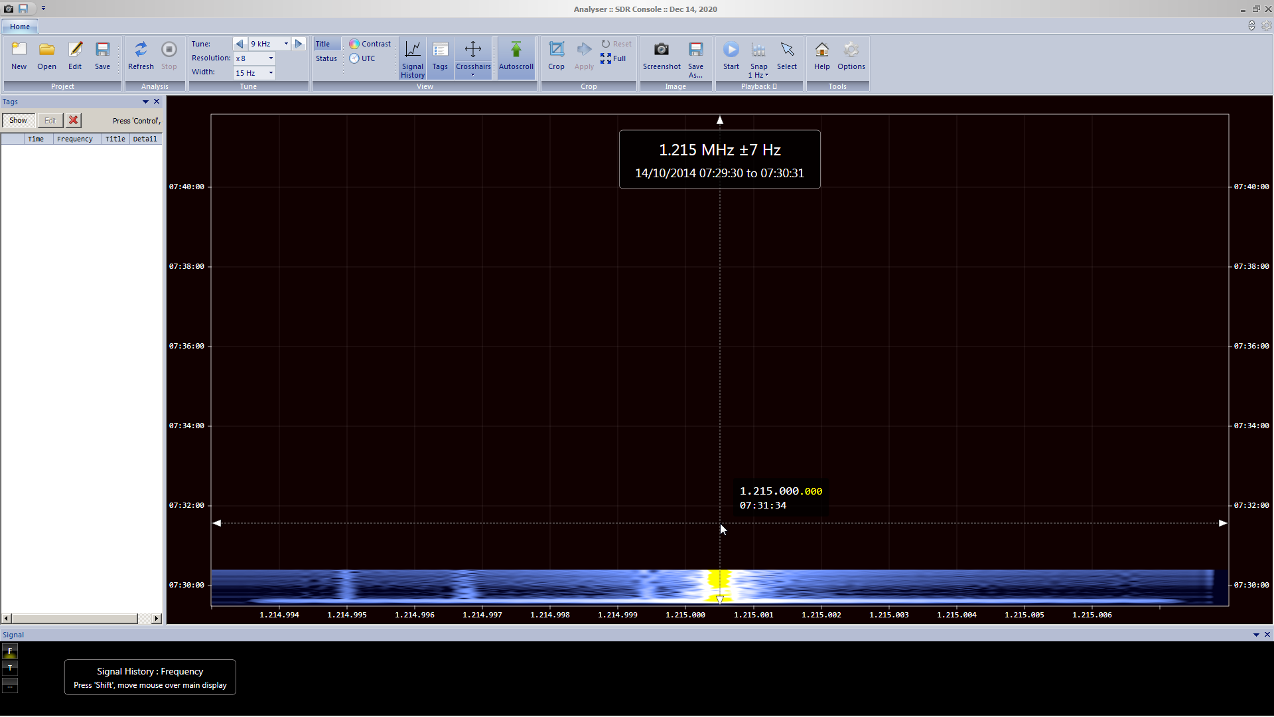Expand the Resolution x8 dropdown

point(271,58)
